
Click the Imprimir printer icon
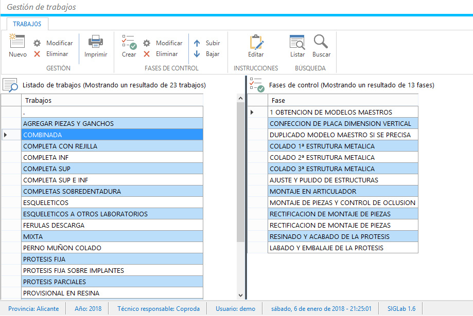96,42
